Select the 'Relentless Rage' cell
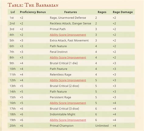This screenshot has height=131, width=144. pyautogui.click(x=60, y=75)
